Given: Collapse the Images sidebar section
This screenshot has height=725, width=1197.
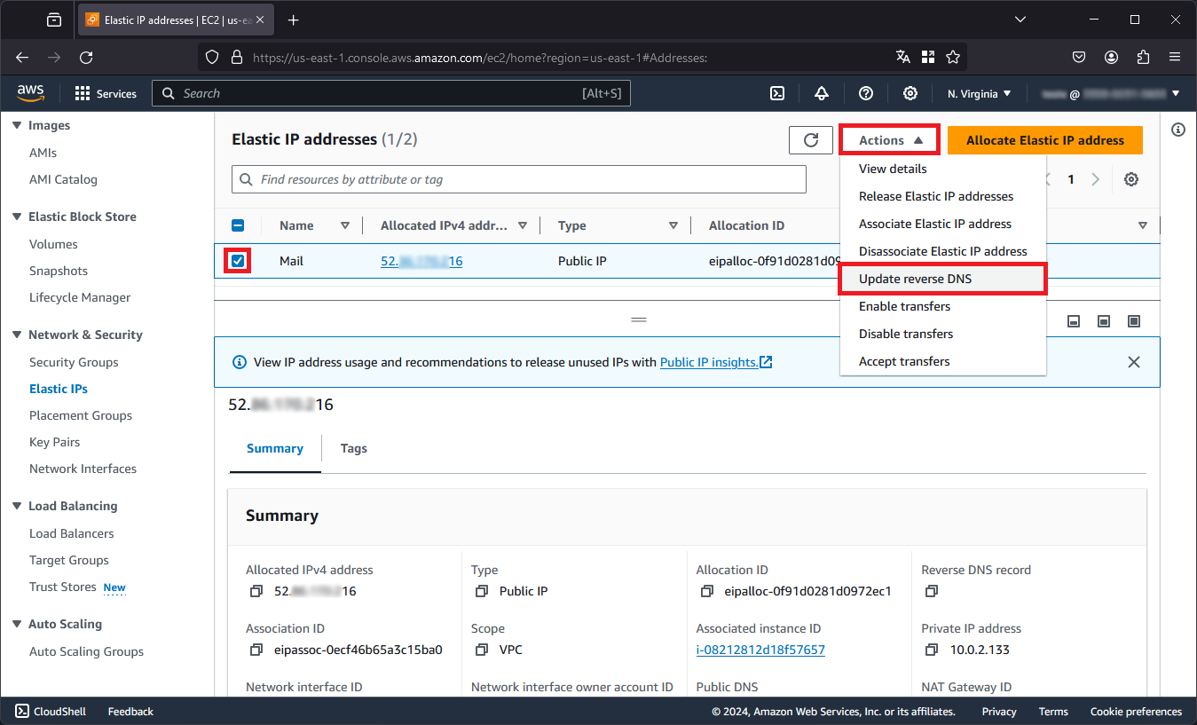Looking at the screenshot, I should [x=17, y=125].
